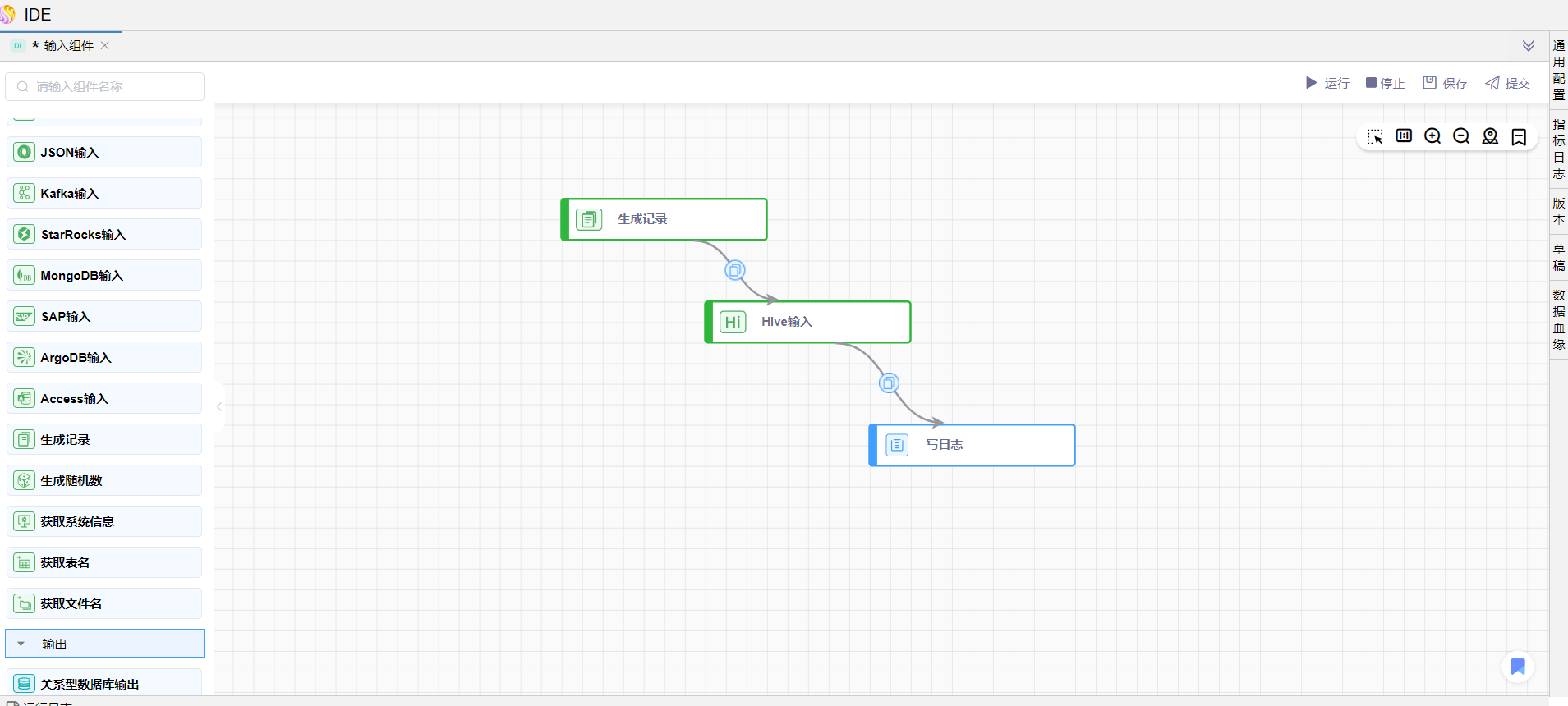Collapse the left component panel

pyautogui.click(x=219, y=406)
